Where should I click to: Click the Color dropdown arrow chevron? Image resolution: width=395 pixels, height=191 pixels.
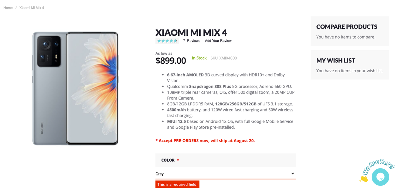point(293,173)
